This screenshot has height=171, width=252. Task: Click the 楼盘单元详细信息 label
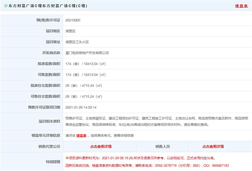tap(46, 136)
